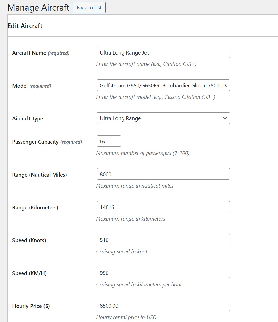The height and width of the screenshot is (322, 278).
Task: Click the Hourly Price input showing 8500.00
Action: click(x=163, y=305)
